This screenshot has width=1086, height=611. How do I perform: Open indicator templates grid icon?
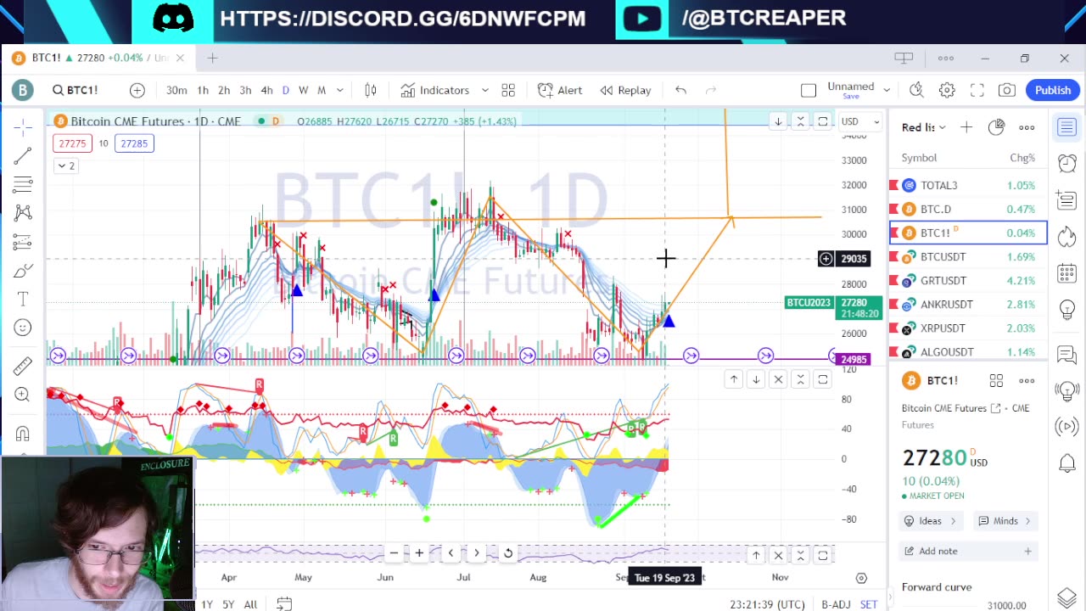pos(508,90)
